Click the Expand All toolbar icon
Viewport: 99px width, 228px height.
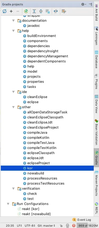coord(34,11)
